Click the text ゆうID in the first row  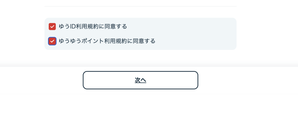tap(67, 26)
